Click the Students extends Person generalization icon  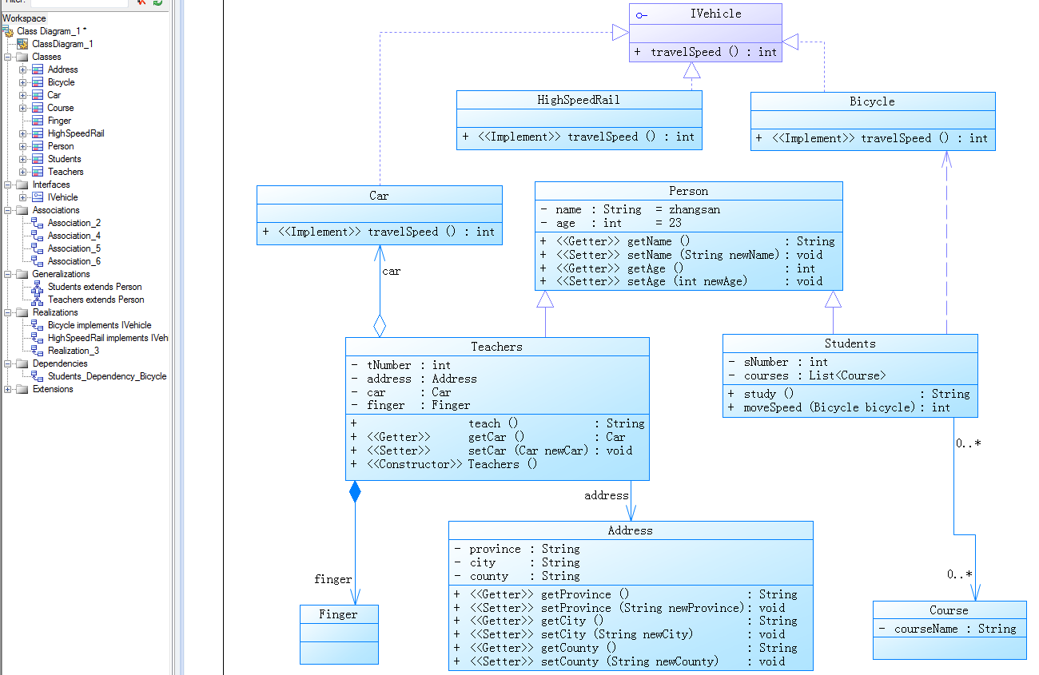pos(38,287)
